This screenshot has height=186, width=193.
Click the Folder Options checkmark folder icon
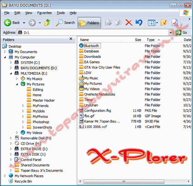point(164,23)
